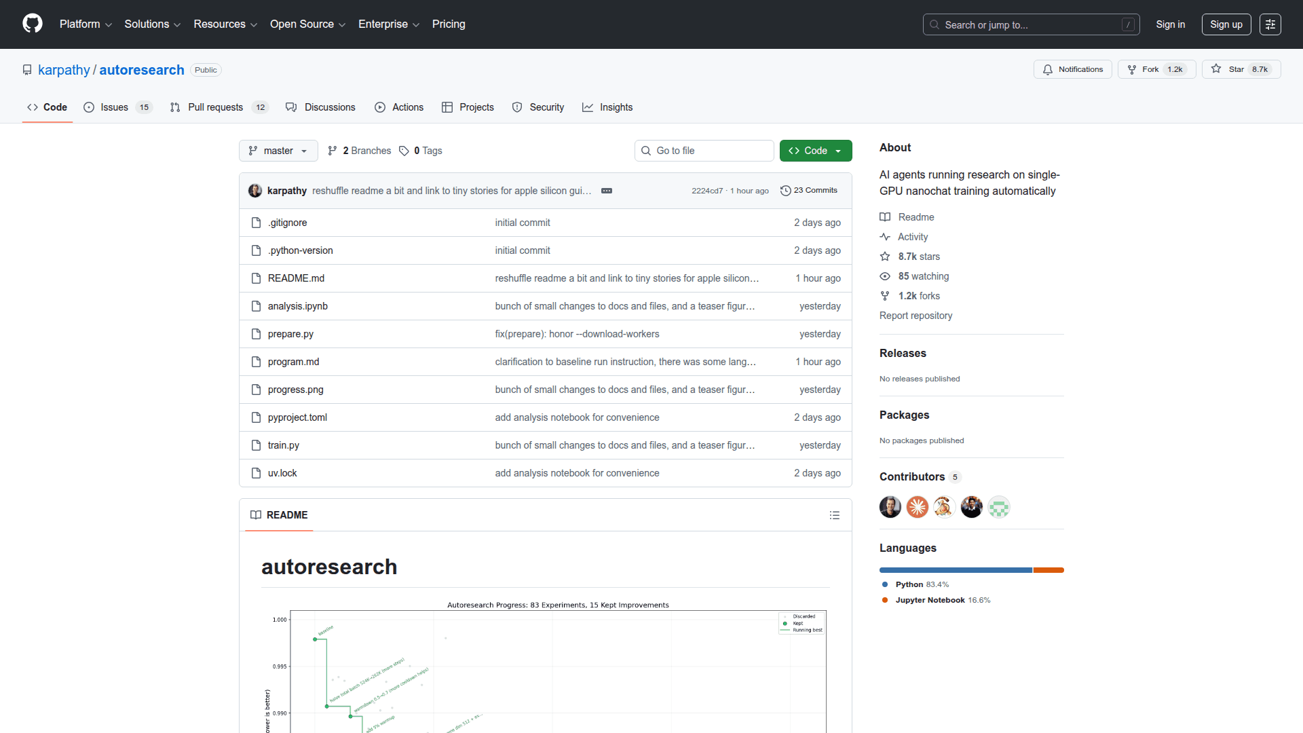1303x733 pixels.
Task: Open the README outline list icon
Action: 835,515
